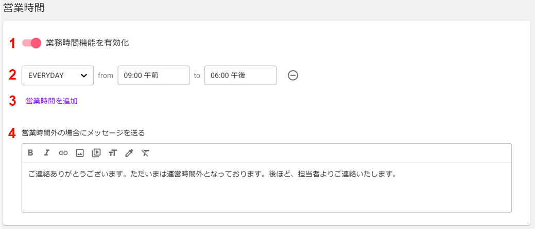The image size is (535, 229).
Task: Clear text formatting in the editor
Action: pos(145,154)
